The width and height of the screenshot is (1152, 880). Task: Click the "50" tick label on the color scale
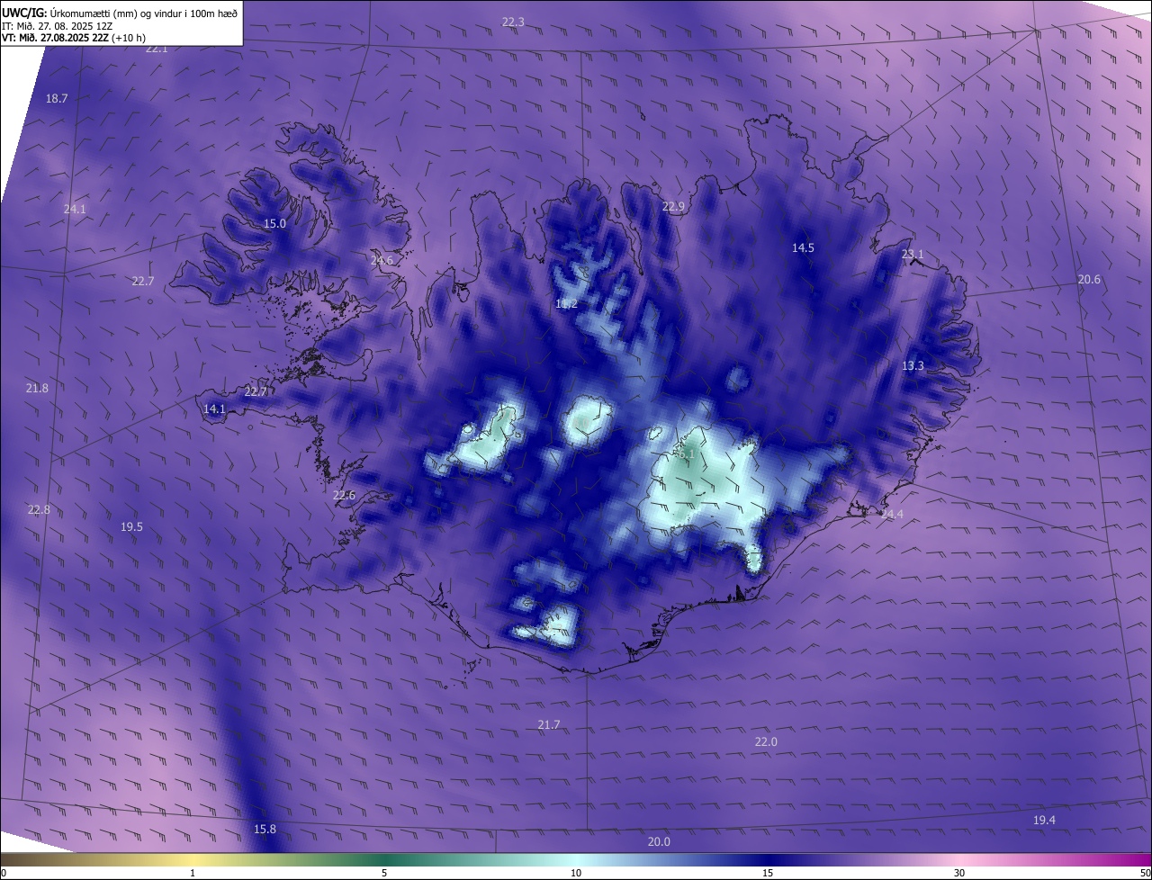pos(1145,873)
